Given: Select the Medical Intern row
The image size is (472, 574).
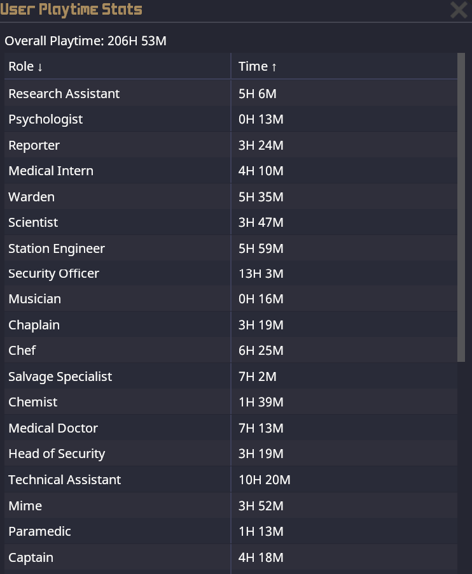Looking at the screenshot, I should point(51,171).
